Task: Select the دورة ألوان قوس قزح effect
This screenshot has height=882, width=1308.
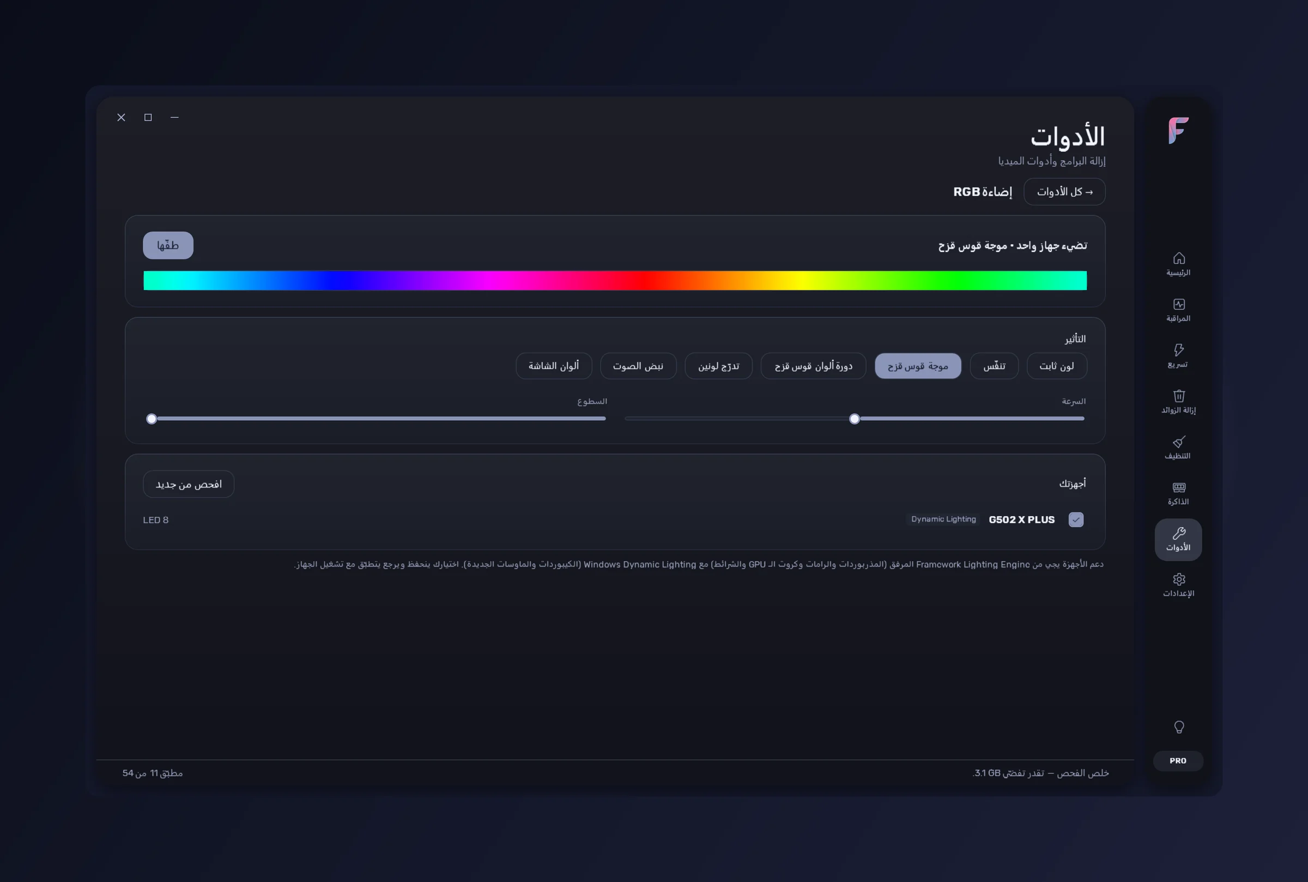Action: (813, 366)
